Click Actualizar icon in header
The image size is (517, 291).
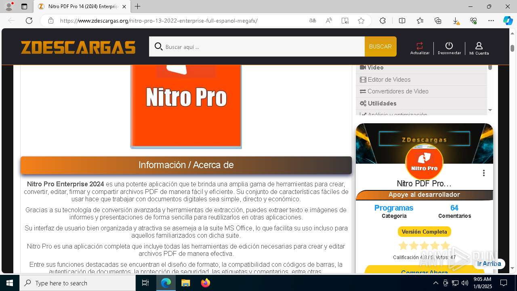point(420,48)
